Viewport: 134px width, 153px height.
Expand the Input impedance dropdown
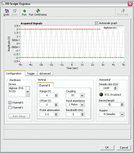click(82, 105)
